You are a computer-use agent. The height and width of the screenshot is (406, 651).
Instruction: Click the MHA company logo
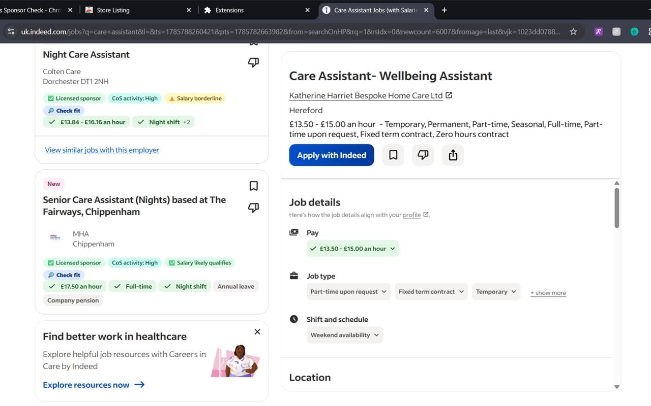pos(54,237)
